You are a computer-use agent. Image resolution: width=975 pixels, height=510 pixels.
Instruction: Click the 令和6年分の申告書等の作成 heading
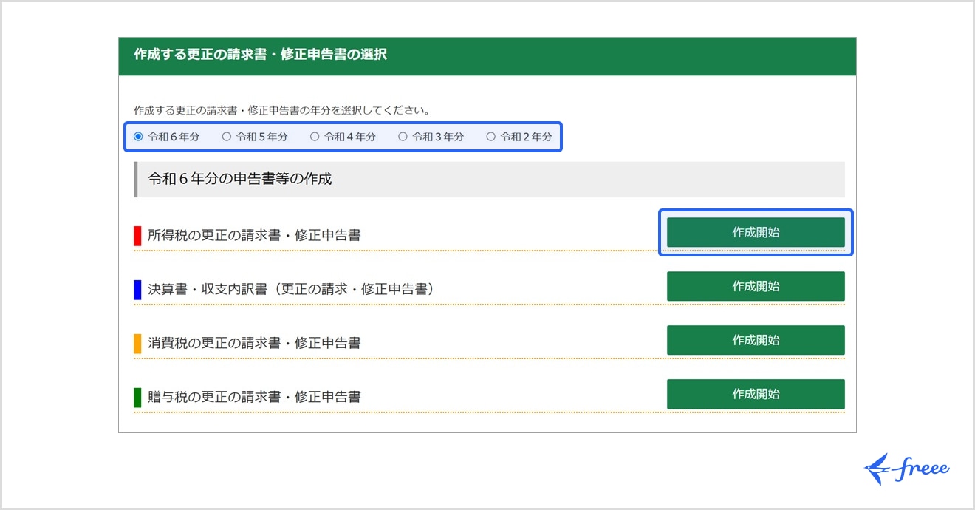pyautogui.click(x=240, y=180)
